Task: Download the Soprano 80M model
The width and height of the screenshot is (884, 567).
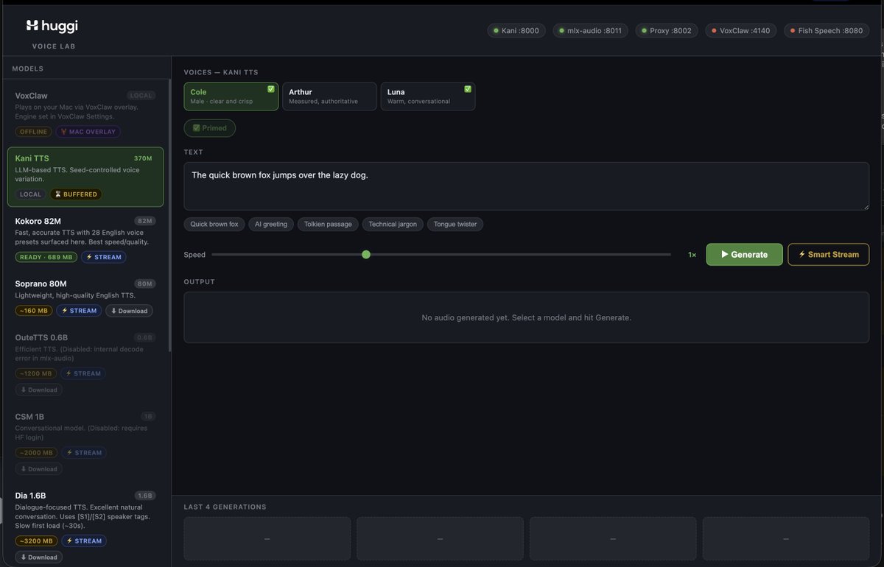Action: pos(129,311)
